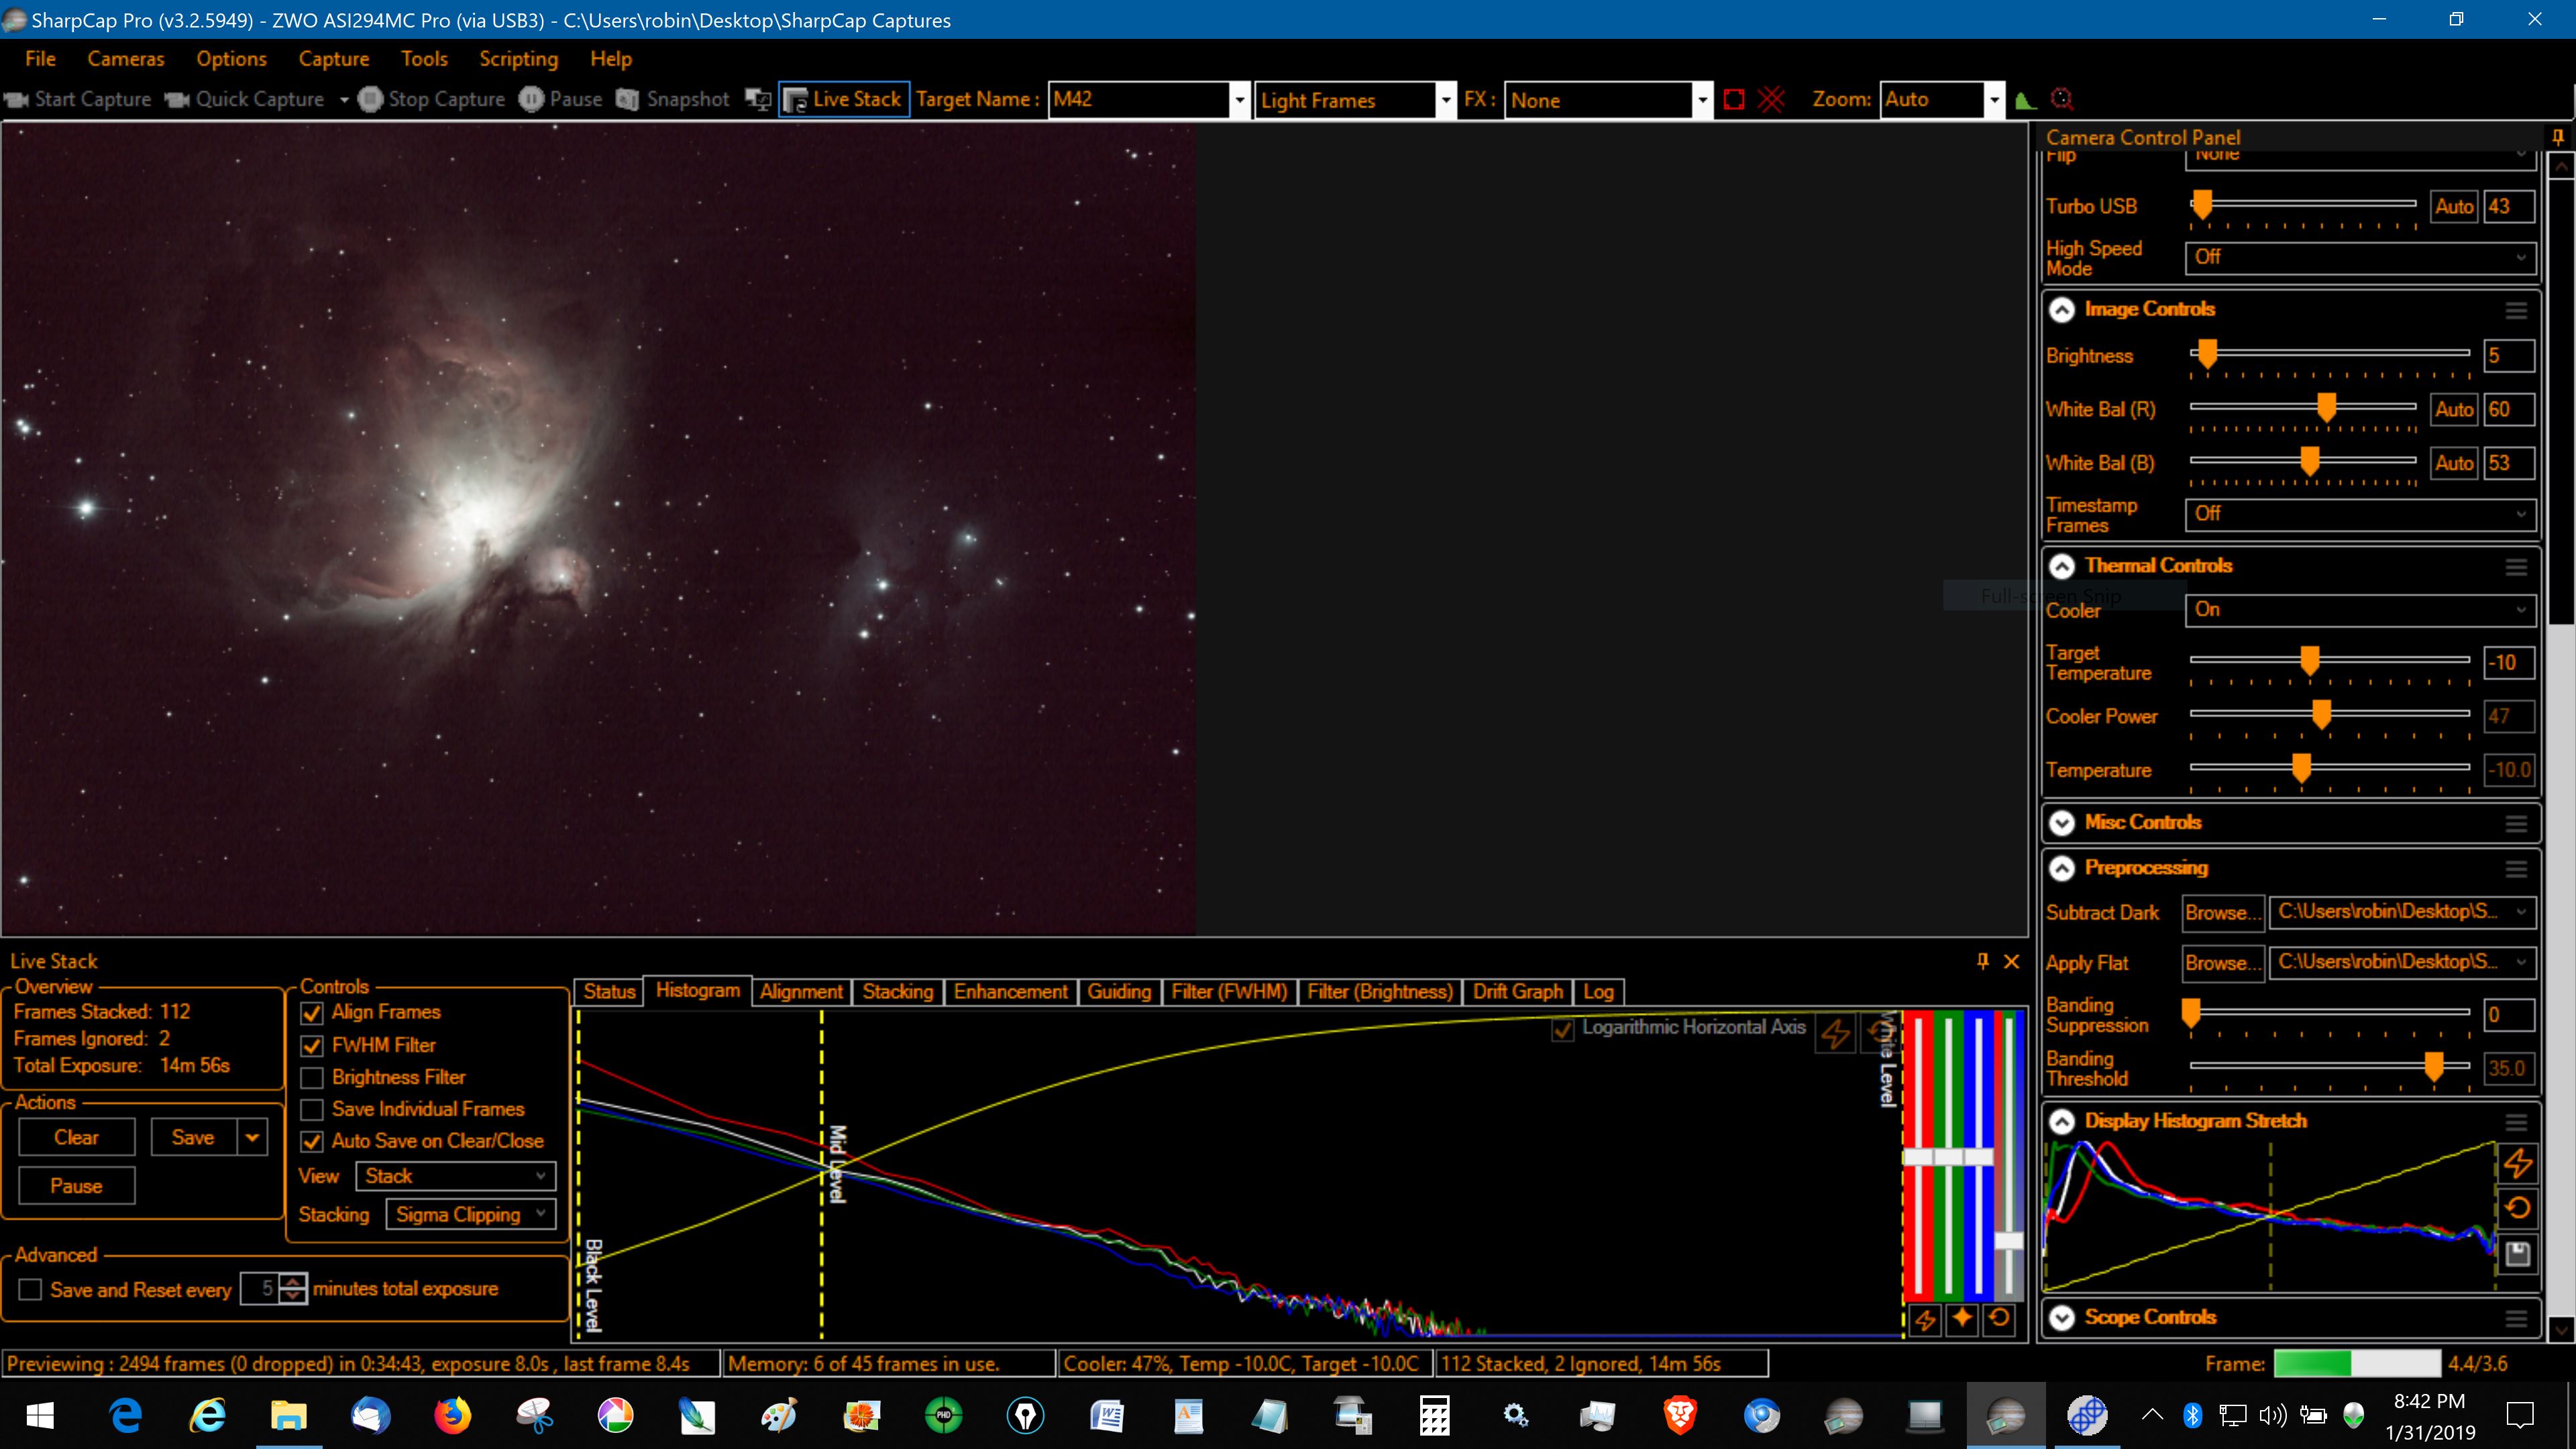
Task: Click the star auto color balance icon
Action: coord(1962,1319)
